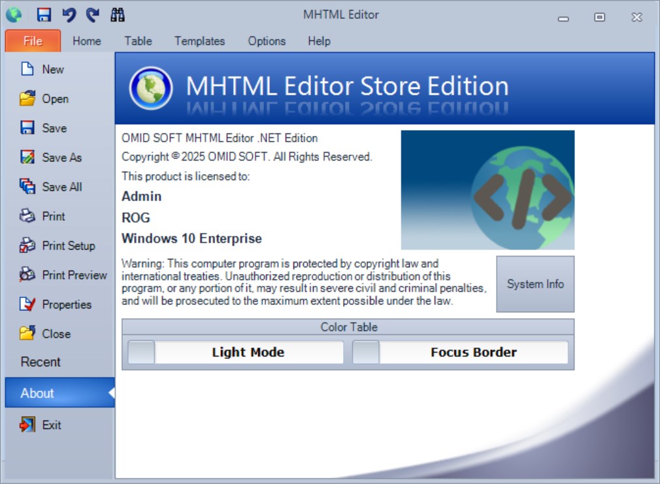Click the Print Preview icon
The image size is (660, 484).
[27, 275]
